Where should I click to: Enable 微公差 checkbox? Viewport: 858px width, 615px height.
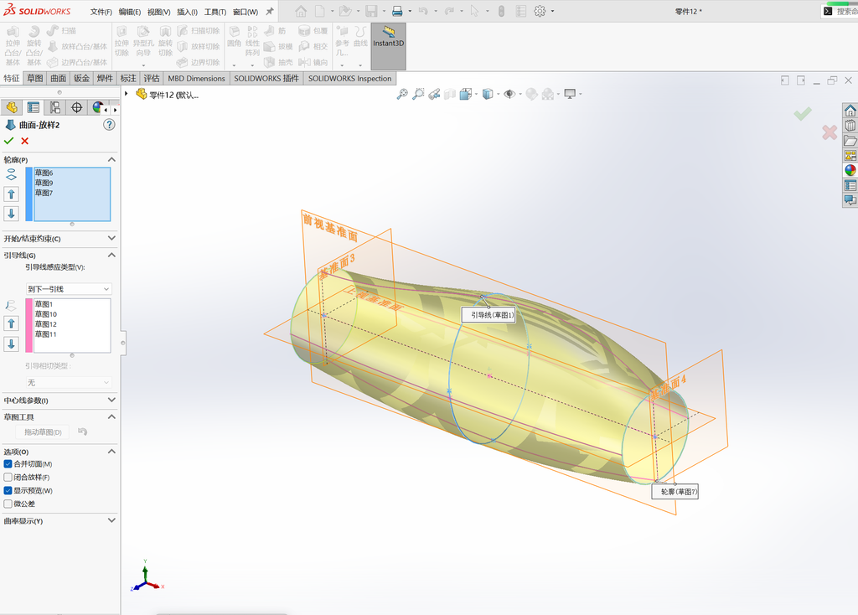[8, 504]
